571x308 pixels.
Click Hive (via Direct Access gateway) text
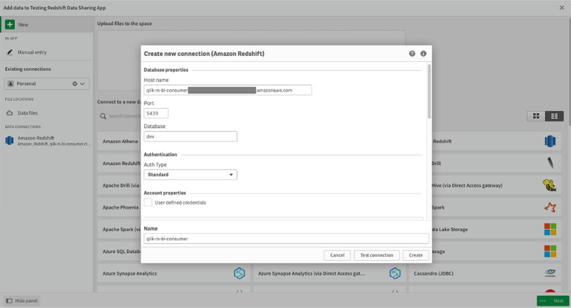467,185
